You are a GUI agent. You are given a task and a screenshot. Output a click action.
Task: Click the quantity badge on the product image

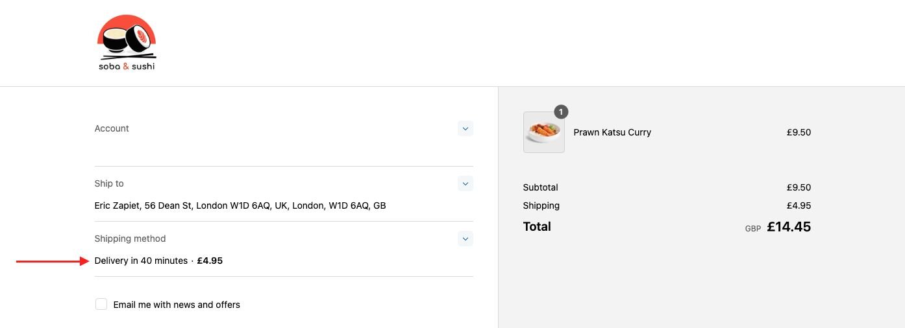[x=561, y=112]
